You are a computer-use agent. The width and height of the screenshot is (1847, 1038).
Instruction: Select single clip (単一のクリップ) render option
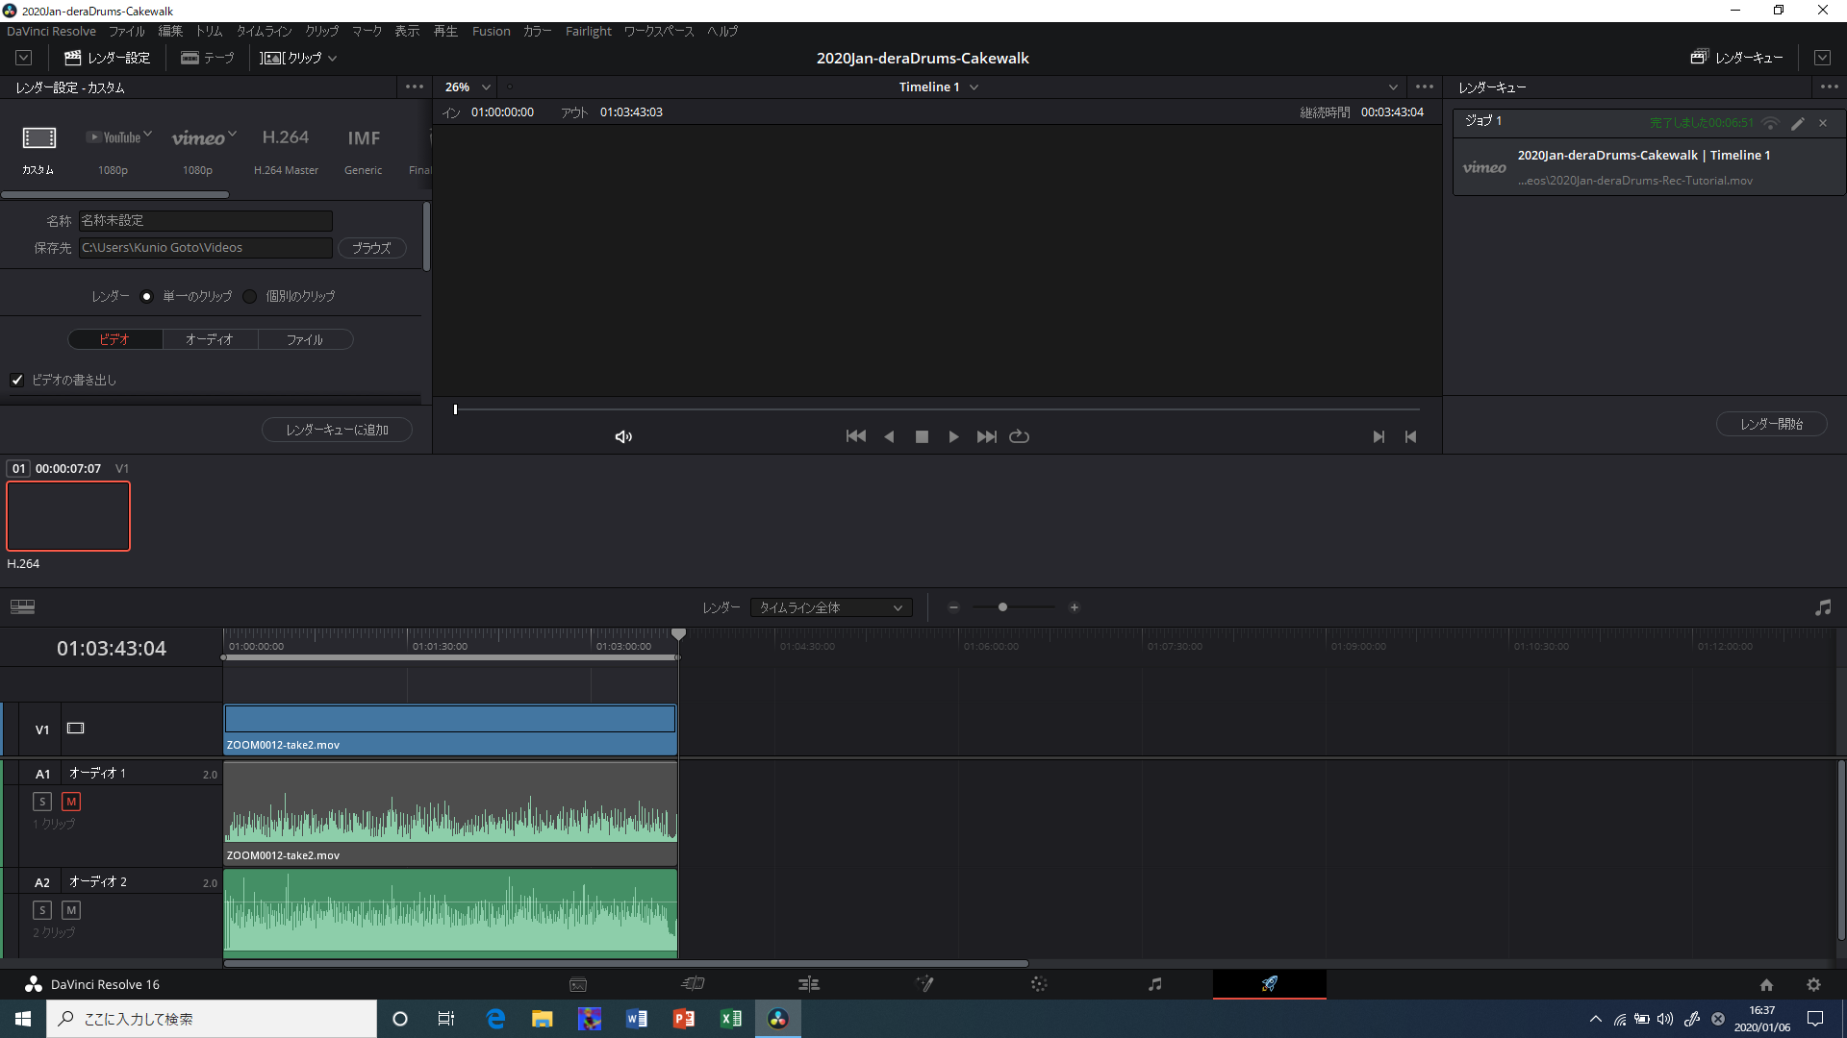pos(146,296)
